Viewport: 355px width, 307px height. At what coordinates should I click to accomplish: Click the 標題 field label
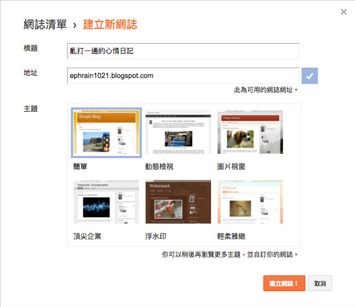31,48
